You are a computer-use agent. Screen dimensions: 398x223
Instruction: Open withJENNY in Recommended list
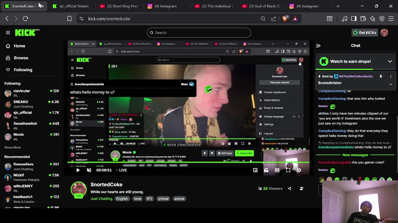[32, 188]
